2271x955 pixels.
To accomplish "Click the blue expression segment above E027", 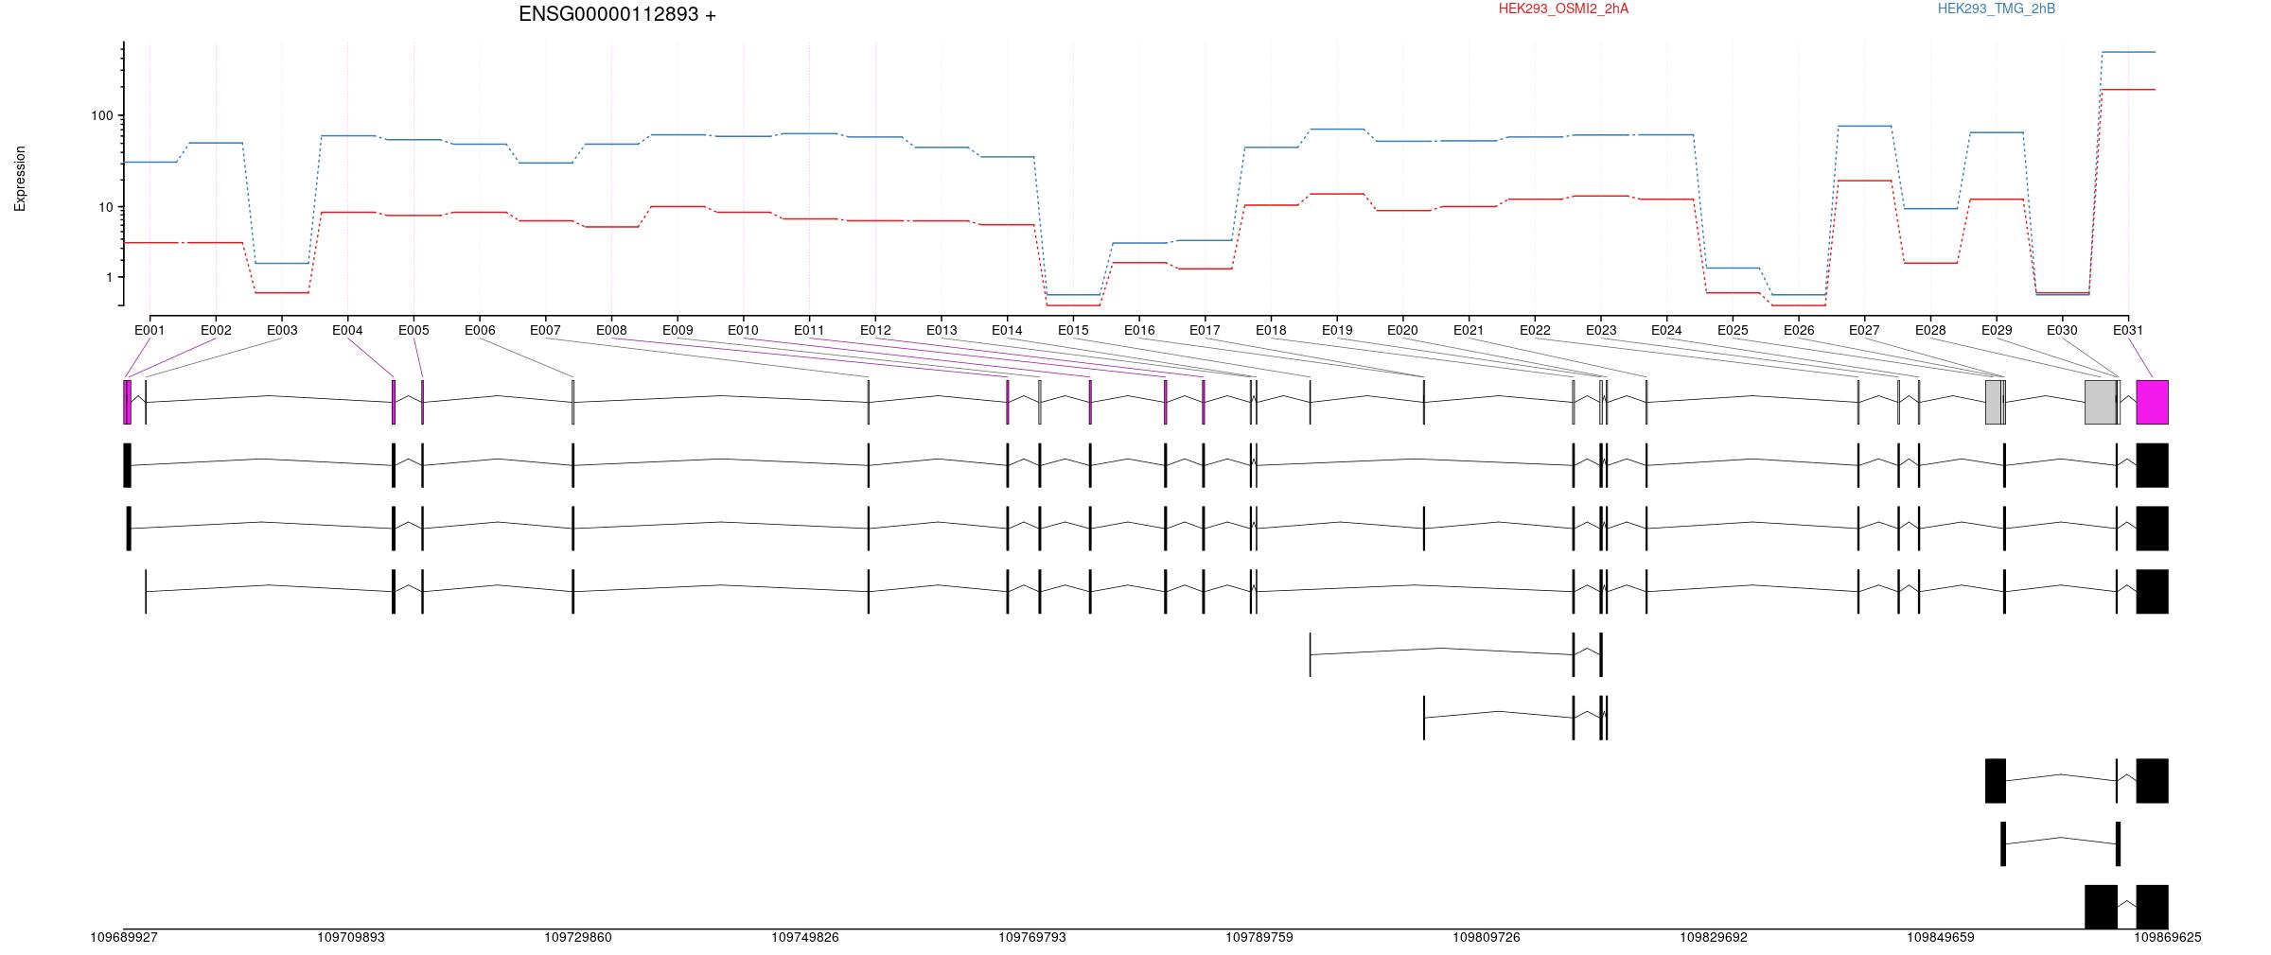I will click(1864, 126).
